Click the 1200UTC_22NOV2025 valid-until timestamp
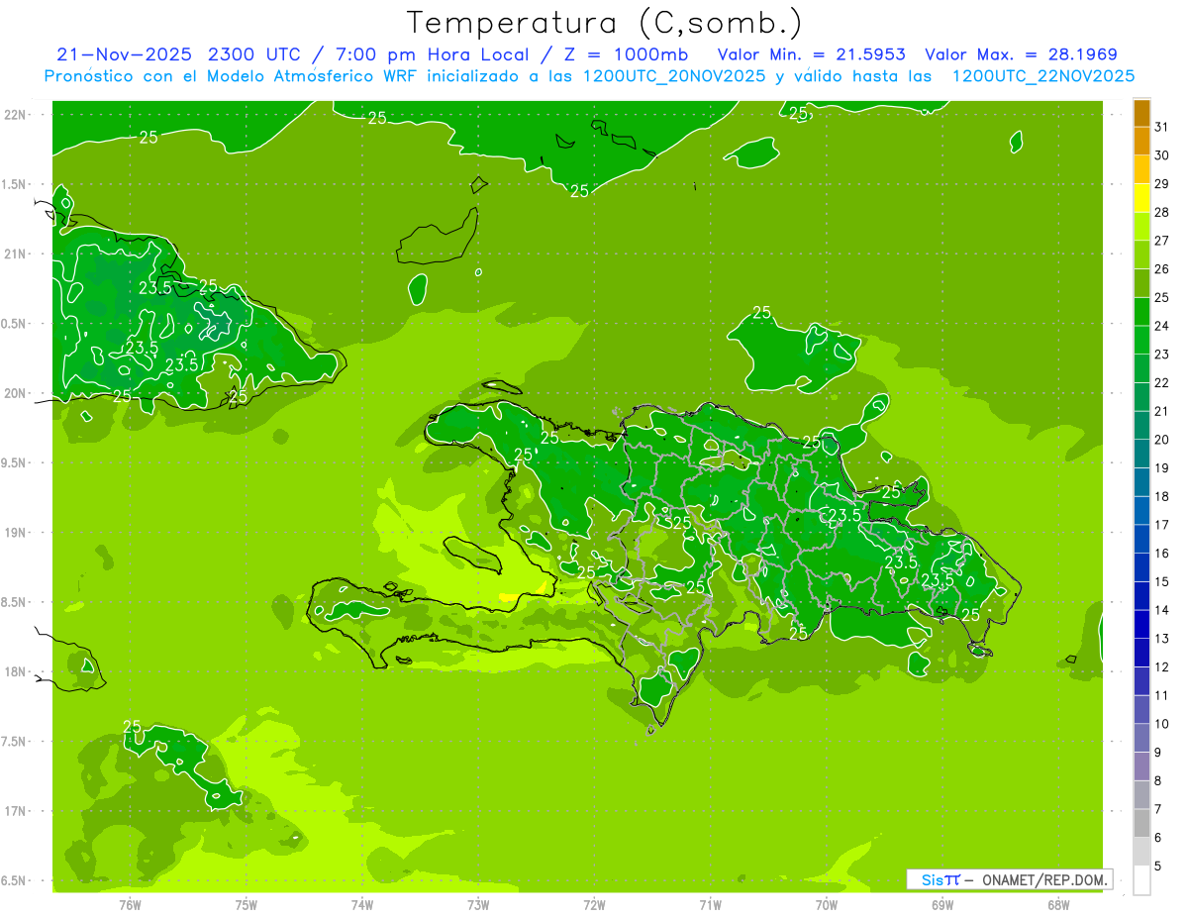The height and width of the screenshot is (918, 1188). (1042, 76)
